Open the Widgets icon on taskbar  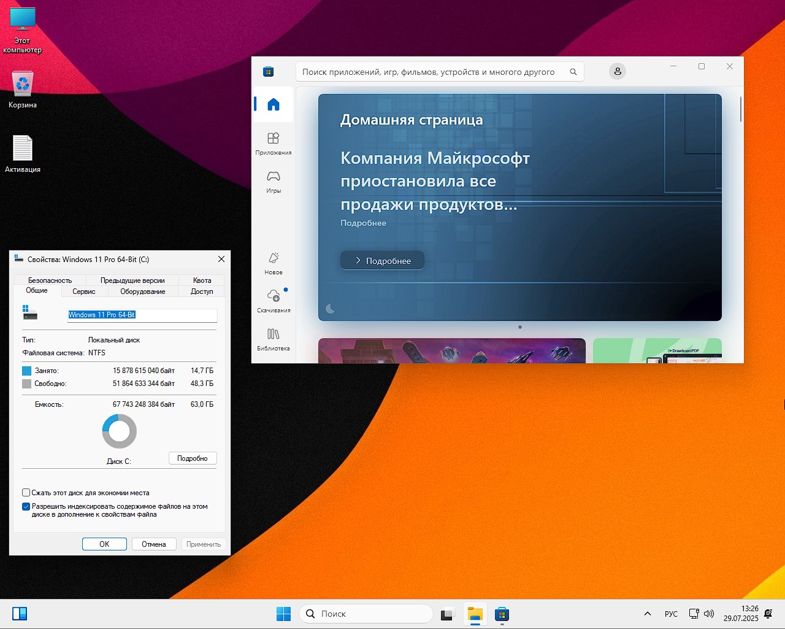[20, 614]
